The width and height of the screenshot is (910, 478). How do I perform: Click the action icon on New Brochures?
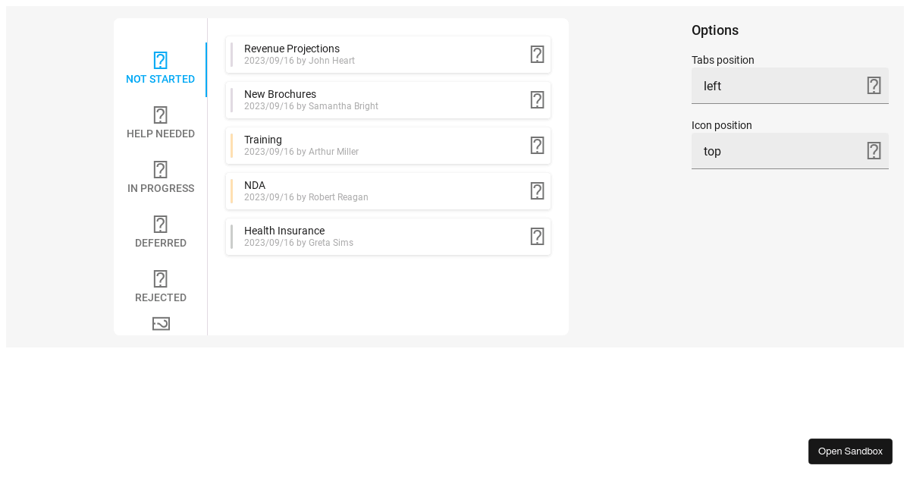(538, 99)
